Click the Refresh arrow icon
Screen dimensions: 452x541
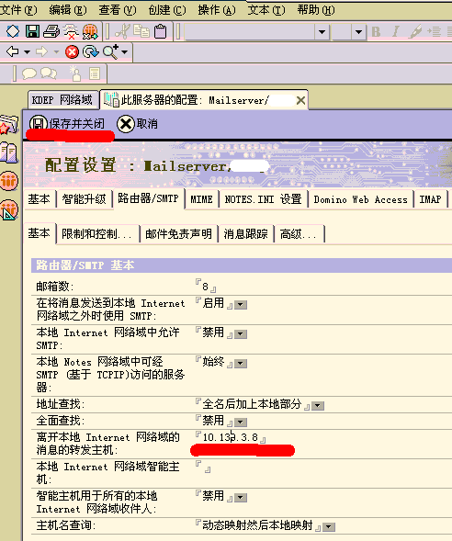pos(91,52)
